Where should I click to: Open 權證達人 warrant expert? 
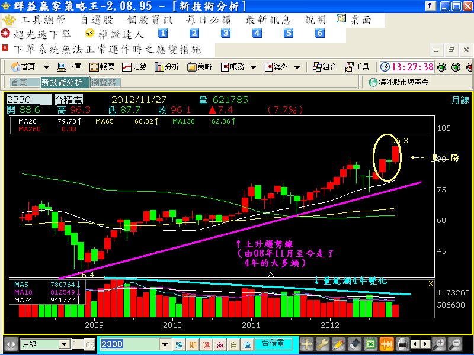coord(115,34)
